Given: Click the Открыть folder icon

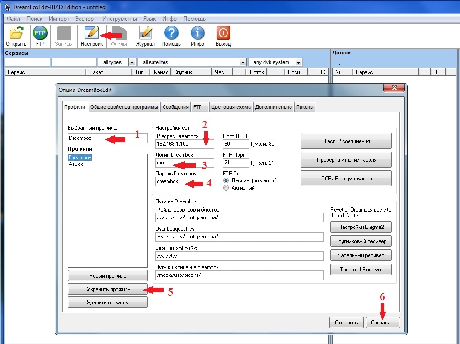Looking at the screenshot, I should coord(16,33).
